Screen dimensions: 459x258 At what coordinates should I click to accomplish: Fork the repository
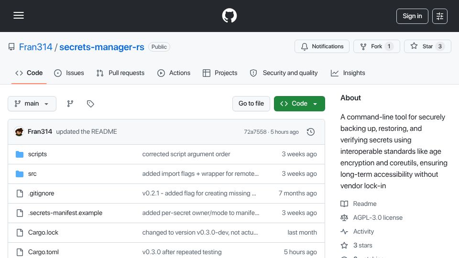tap(376, 46)
